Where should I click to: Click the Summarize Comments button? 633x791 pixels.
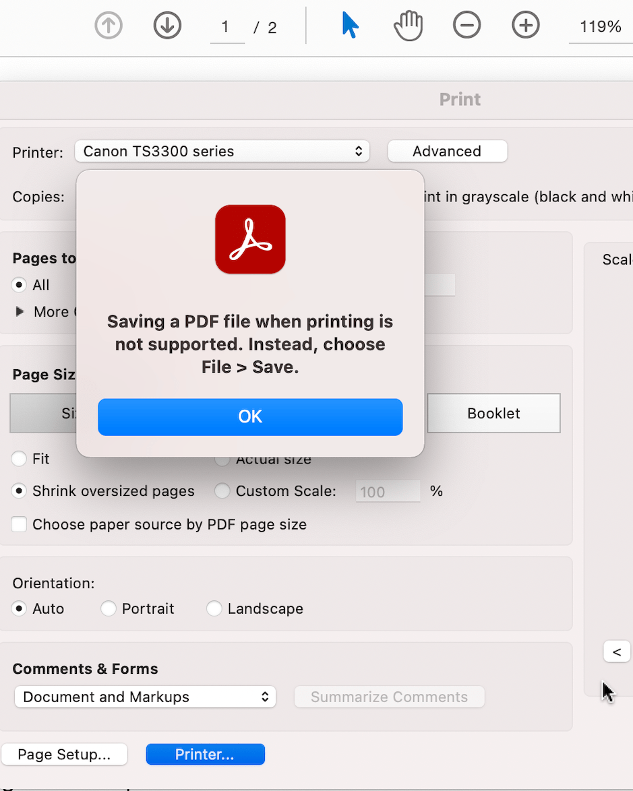pos(389,697)
